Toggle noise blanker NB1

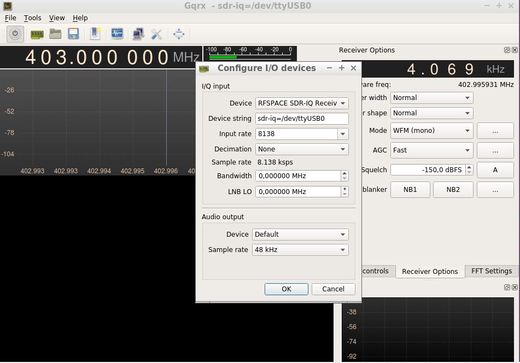point(410,190)
